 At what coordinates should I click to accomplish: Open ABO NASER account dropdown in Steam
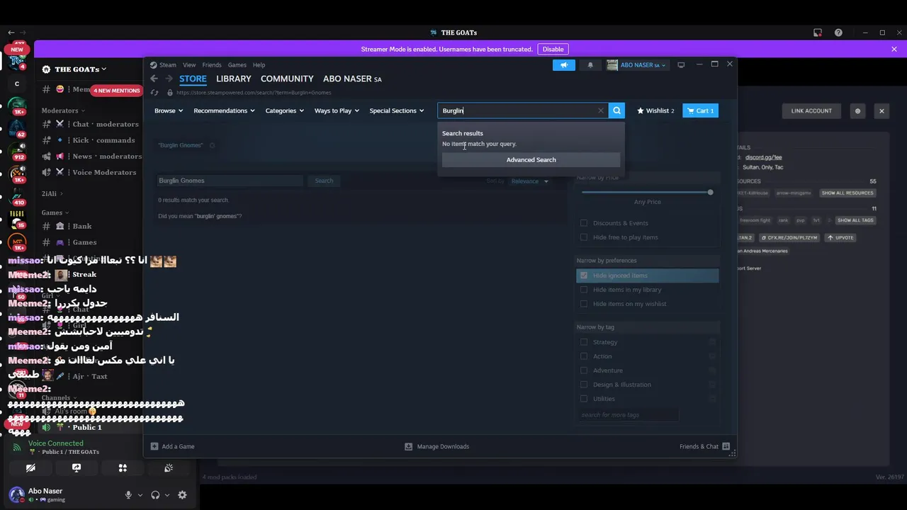636,65
